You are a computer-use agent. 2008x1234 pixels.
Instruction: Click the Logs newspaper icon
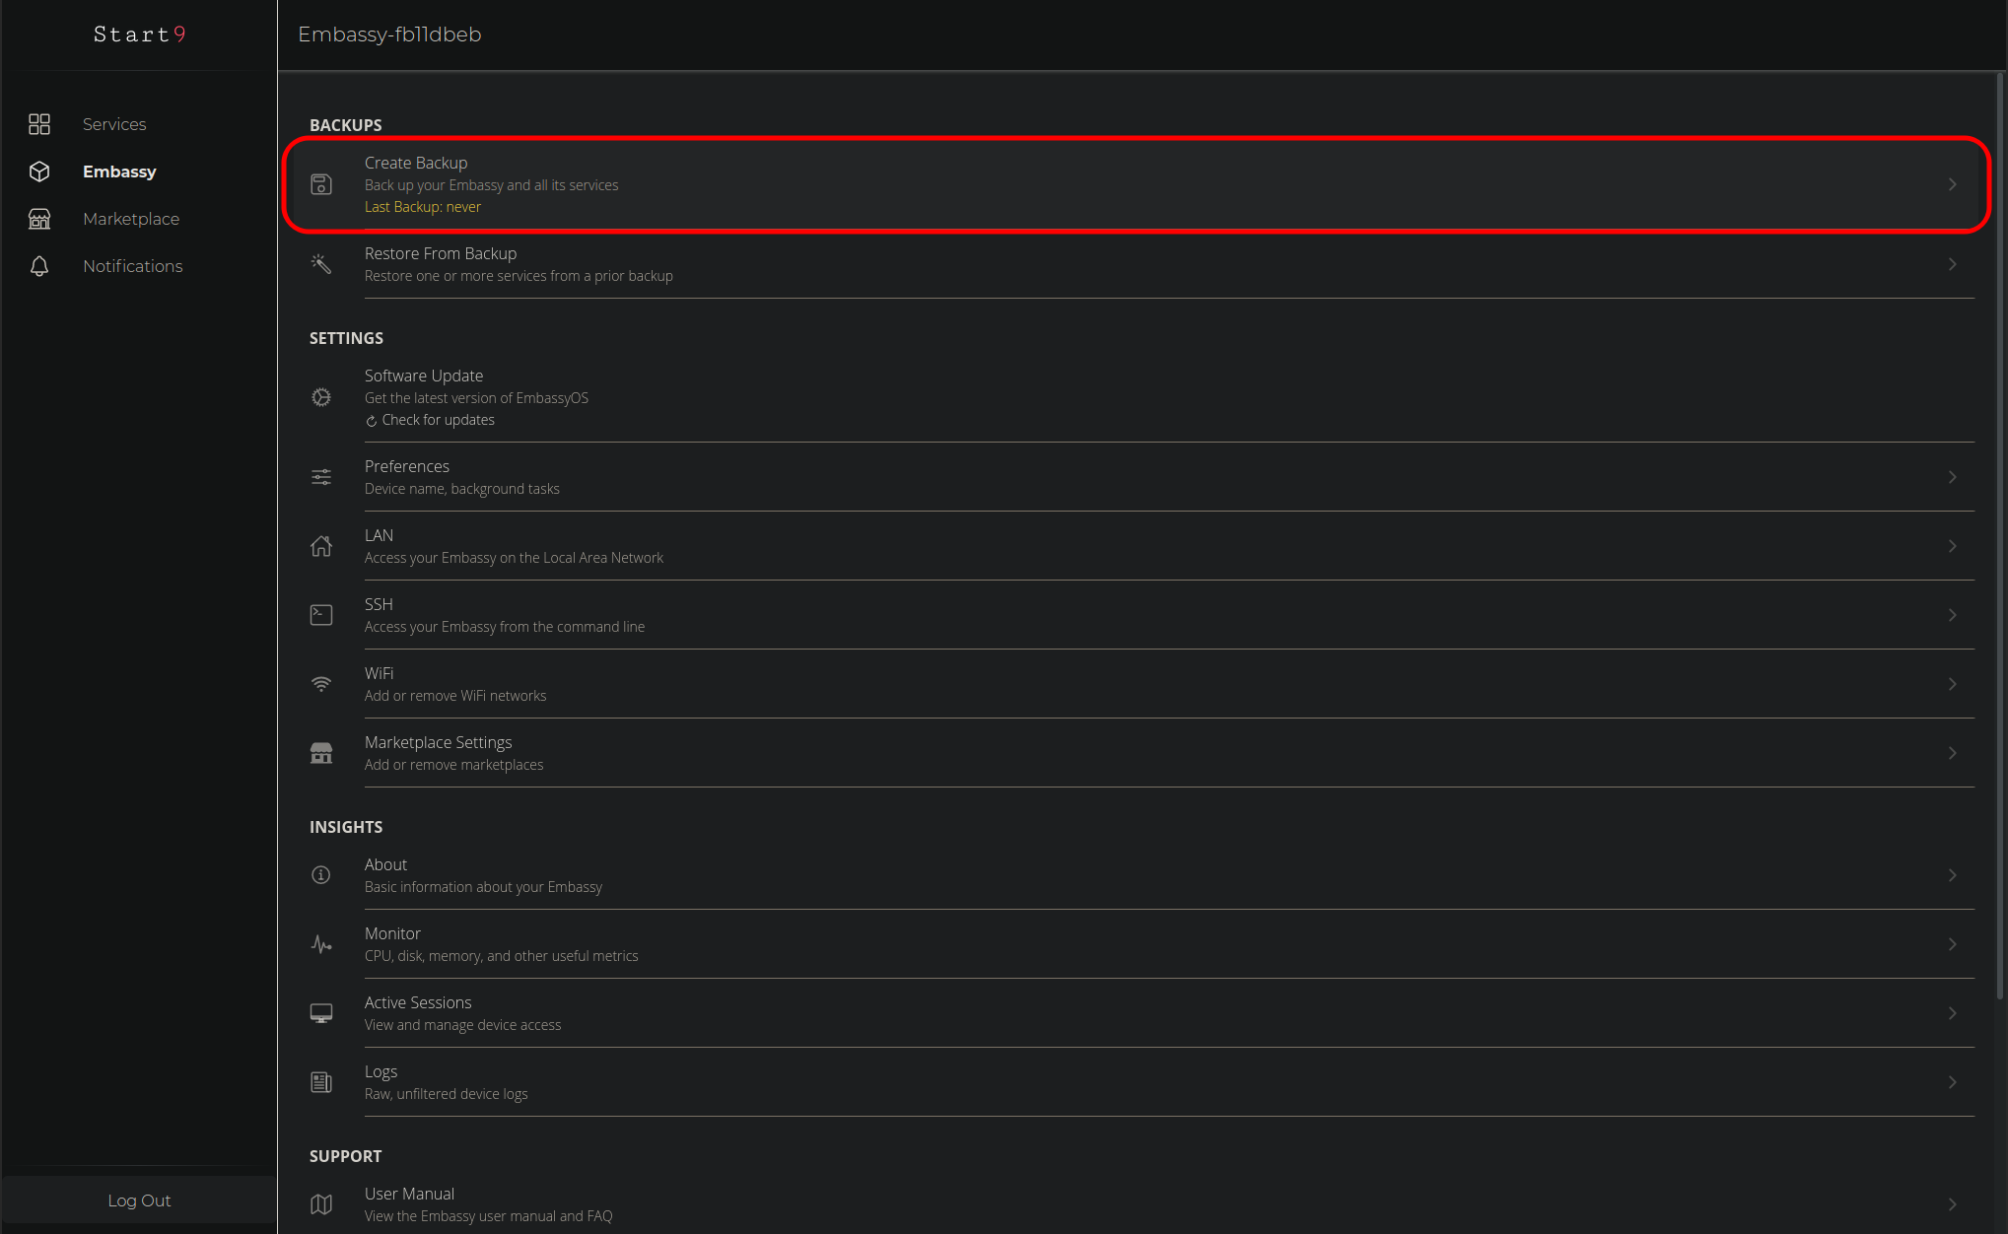[321, 1082]
